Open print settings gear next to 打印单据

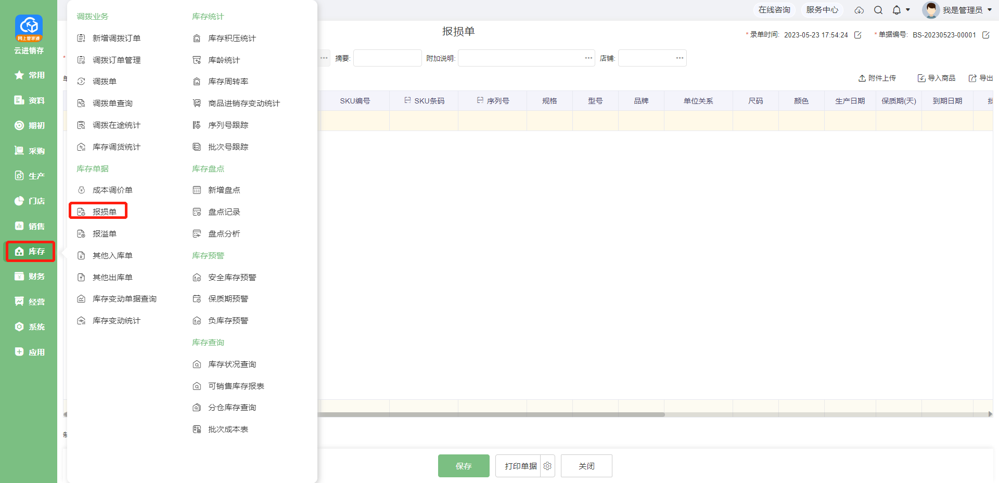tap(547, 466)
